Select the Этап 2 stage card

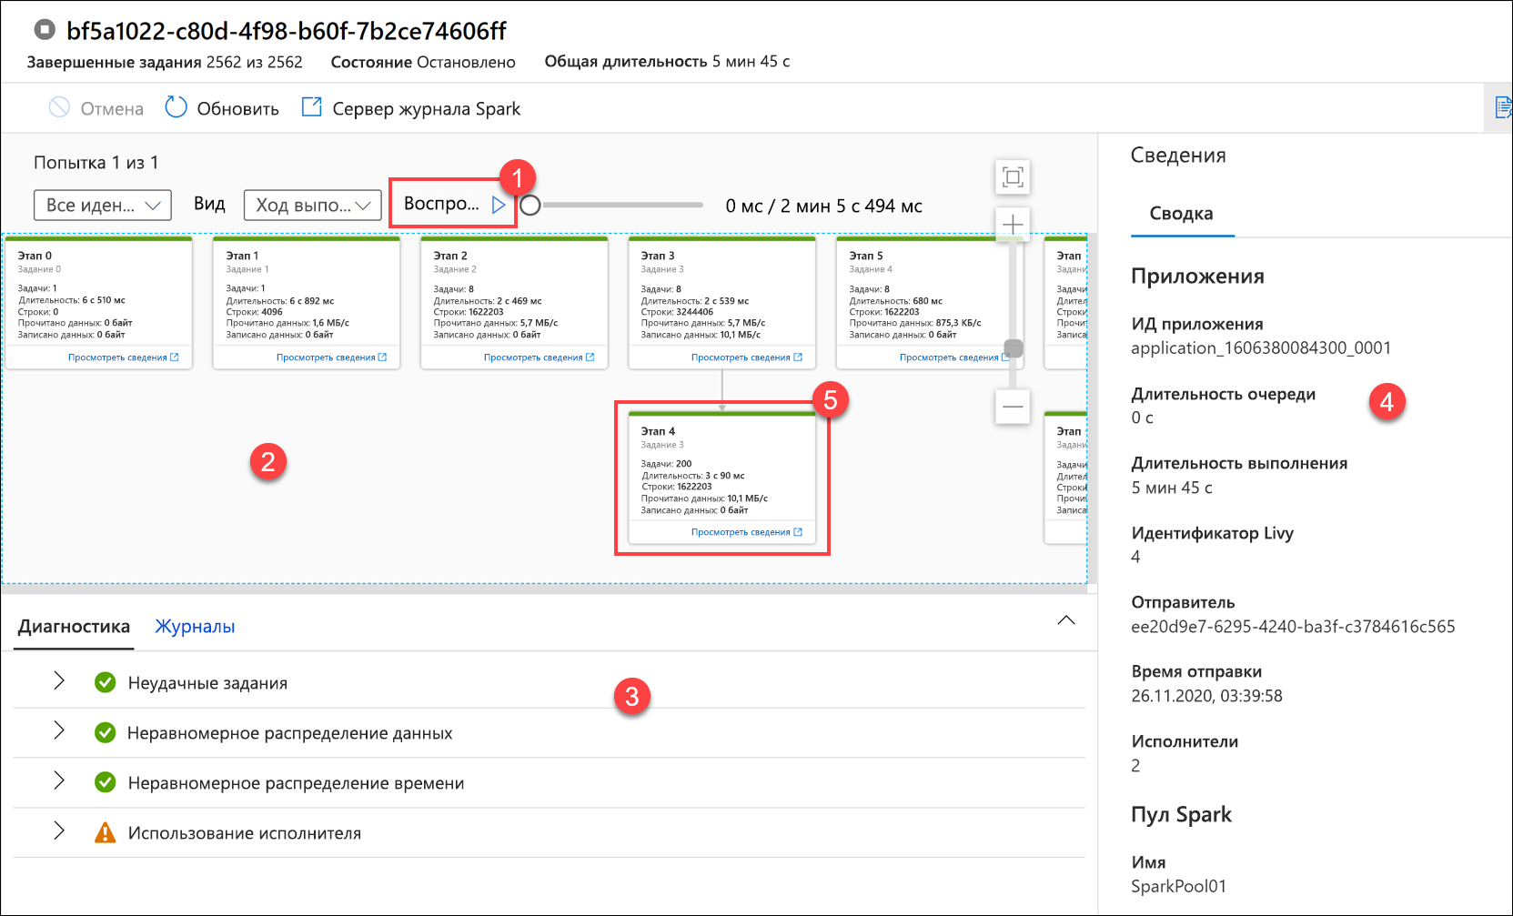(x=514, y=303)
